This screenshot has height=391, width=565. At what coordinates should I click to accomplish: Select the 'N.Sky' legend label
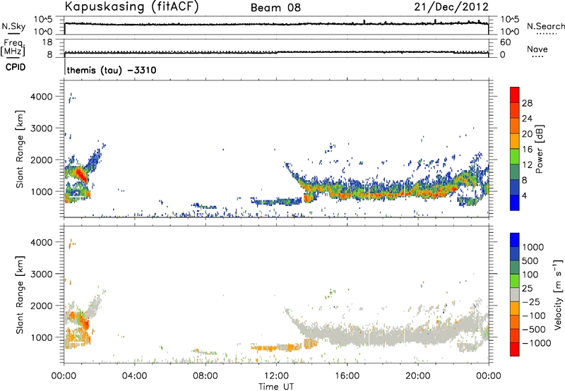click(x=13, y=26)
